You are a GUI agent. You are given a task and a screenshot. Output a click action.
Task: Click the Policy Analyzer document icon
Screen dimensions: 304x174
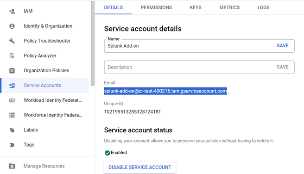[x=12, y=56]
